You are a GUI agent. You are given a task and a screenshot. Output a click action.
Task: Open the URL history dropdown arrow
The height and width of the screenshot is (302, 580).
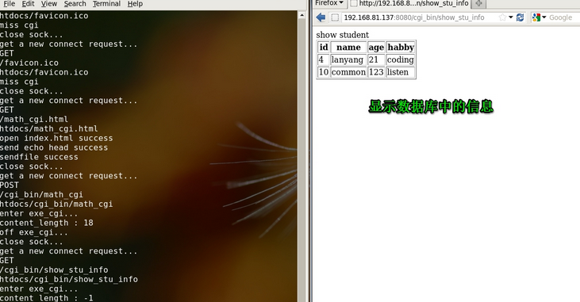click(511, 17)
